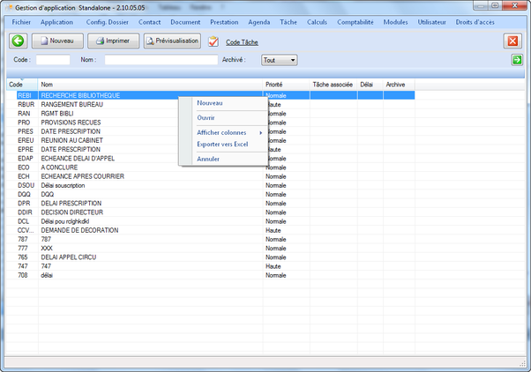Click the green back arrow icon
Screen dimensions: 531x372
point(18,41)
